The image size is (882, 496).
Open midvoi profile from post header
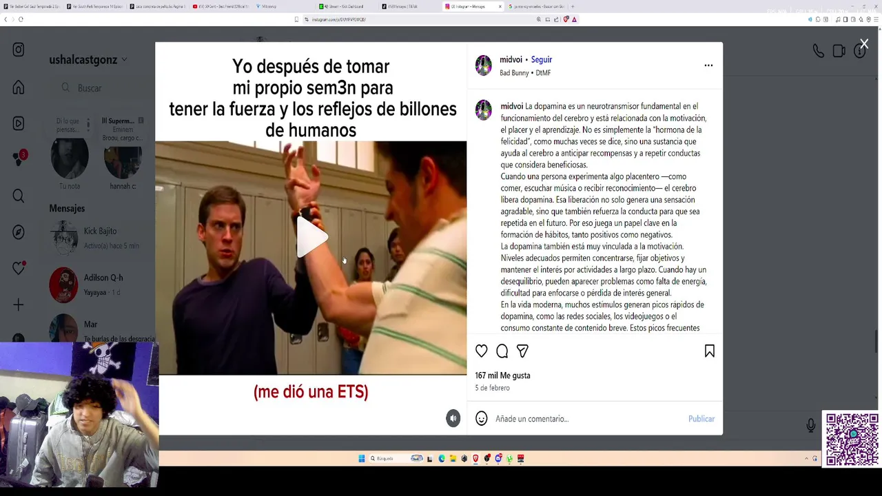click(511, 60)
